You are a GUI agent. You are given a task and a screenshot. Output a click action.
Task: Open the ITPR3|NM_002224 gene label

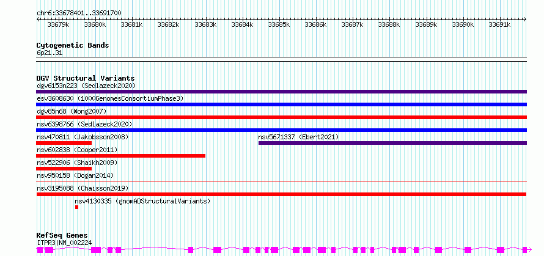(x=64, y=243)
